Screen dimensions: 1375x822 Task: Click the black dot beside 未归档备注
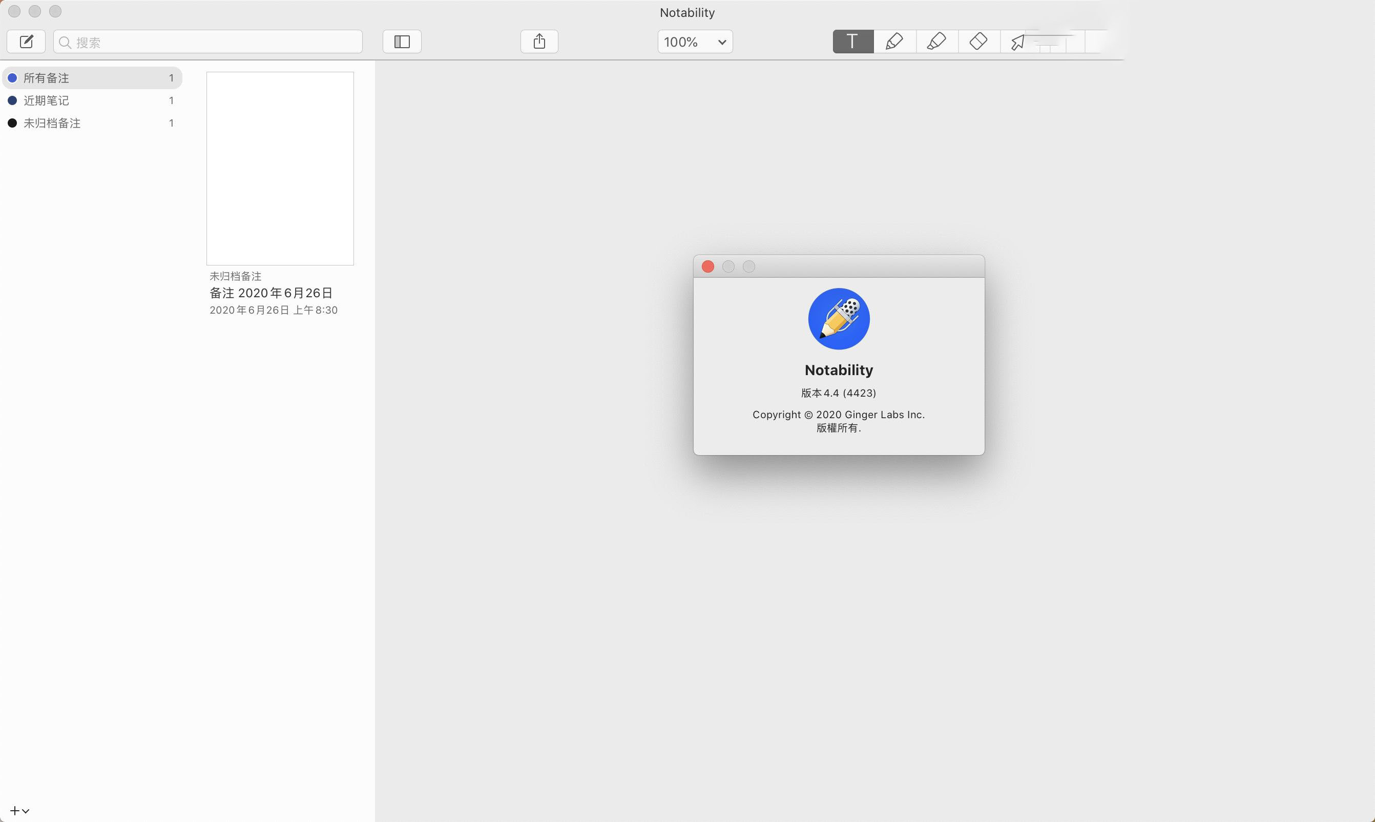12,123
